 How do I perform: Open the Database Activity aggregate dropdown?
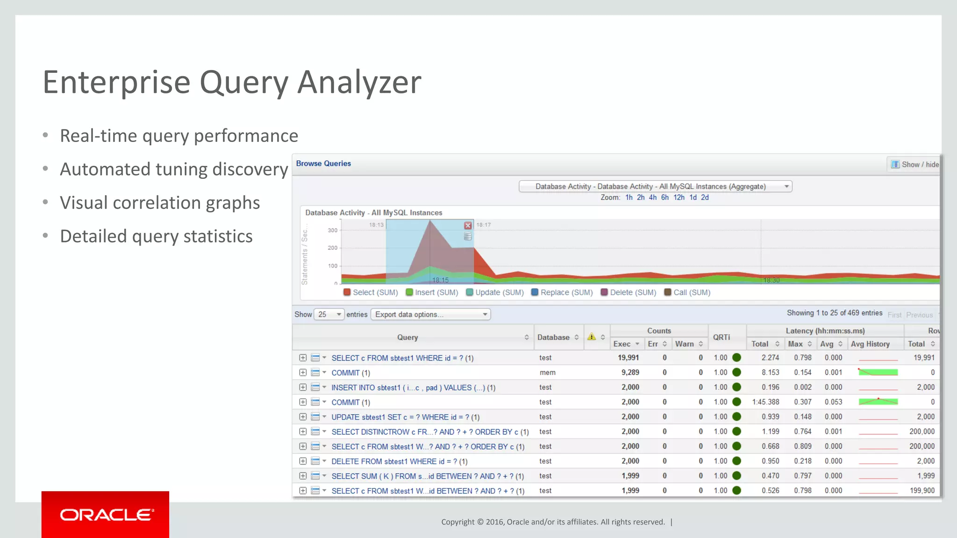[x=655, y=186]
